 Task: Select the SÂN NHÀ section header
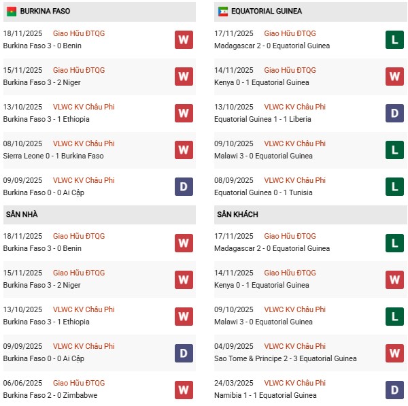(22, 215)
